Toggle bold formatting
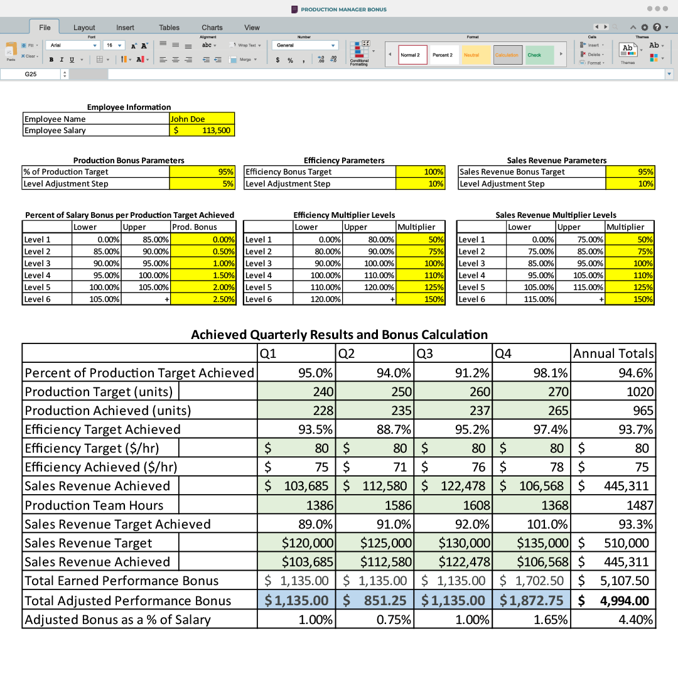The width and height of the screenshot is (678, 678). click(51, 60)
